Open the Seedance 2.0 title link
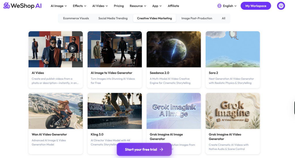 point(159,73)
